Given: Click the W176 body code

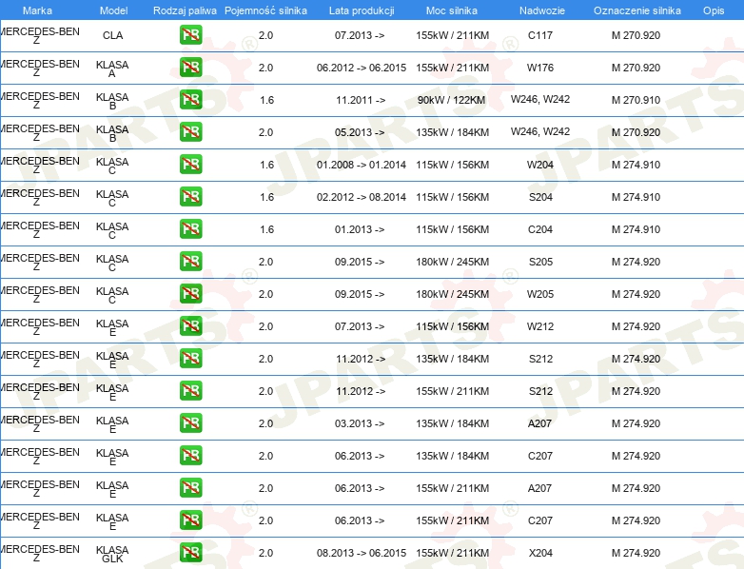Looking at the screenshot, I should tap(540, 68).
